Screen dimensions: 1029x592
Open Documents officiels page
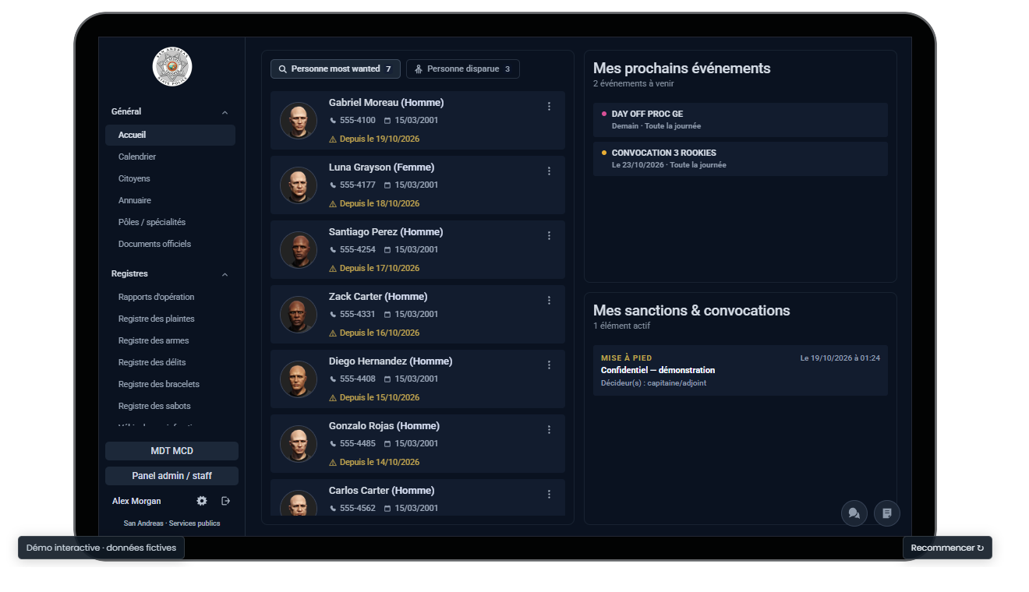tap(170, 244)
